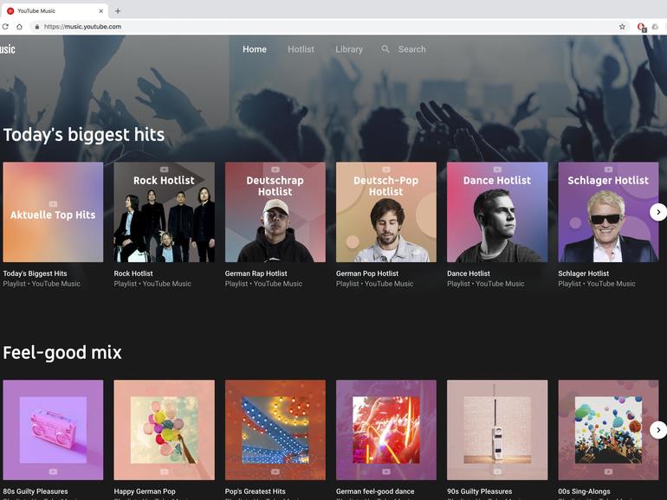The height and width of the screenshot is (500, 667).
Task: Click YouTube Music under Rock Hotlist
Action: tap(166, 284)
